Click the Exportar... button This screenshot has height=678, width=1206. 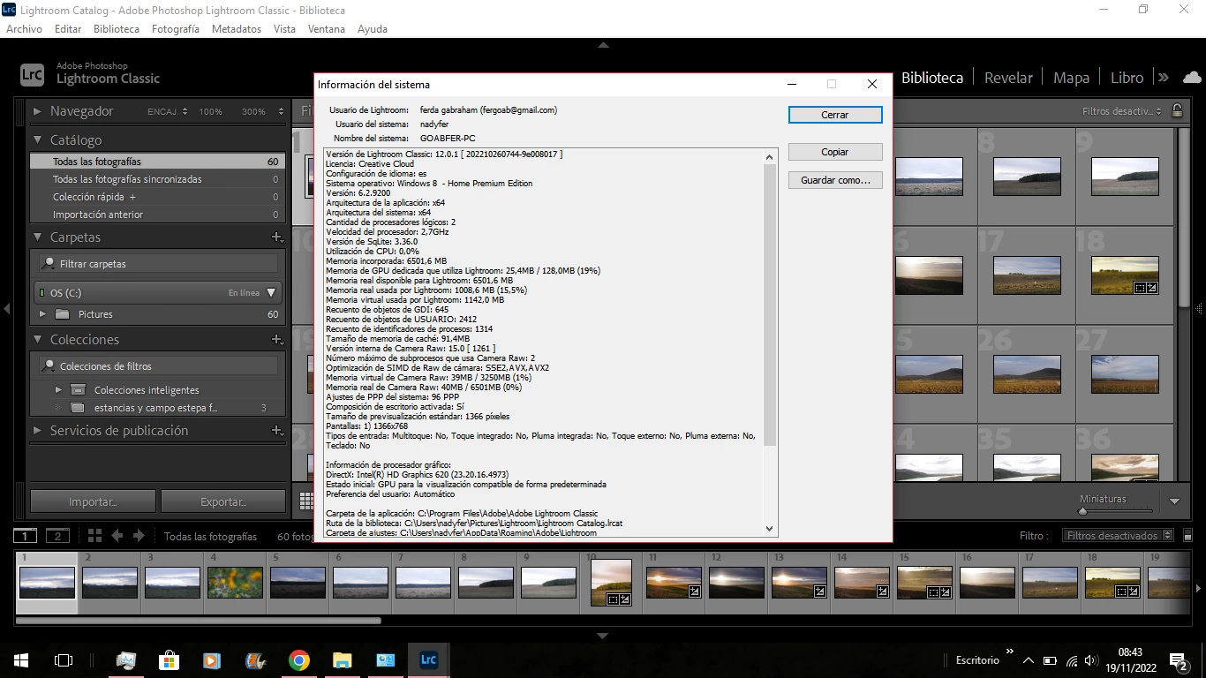pos(223,501)
